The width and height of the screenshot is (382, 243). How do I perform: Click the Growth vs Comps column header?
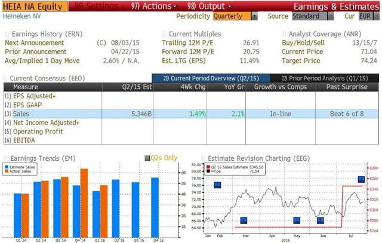pyautogui.click(x=281, y=87)
